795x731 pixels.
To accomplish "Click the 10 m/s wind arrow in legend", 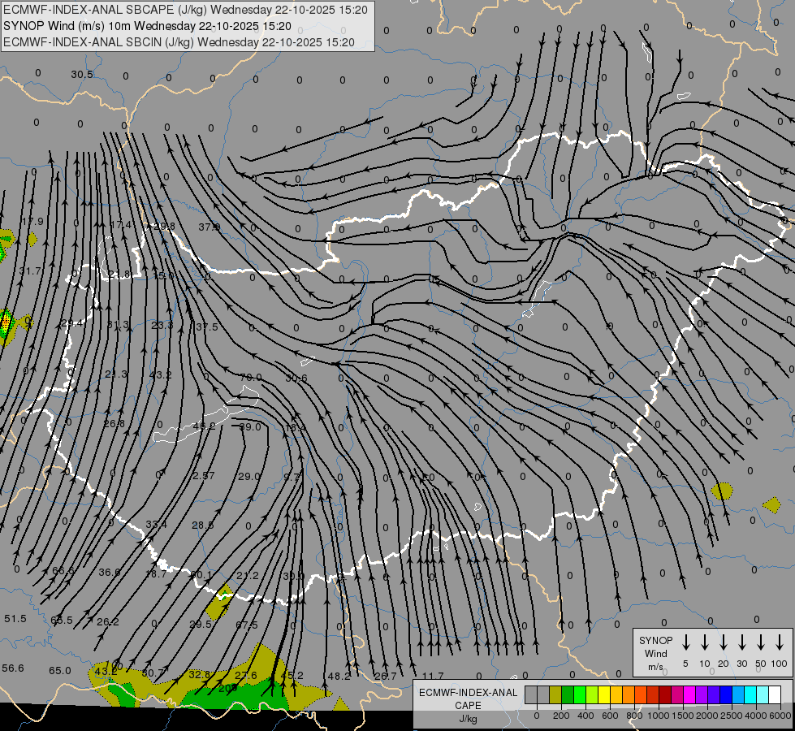I will 704,642.
